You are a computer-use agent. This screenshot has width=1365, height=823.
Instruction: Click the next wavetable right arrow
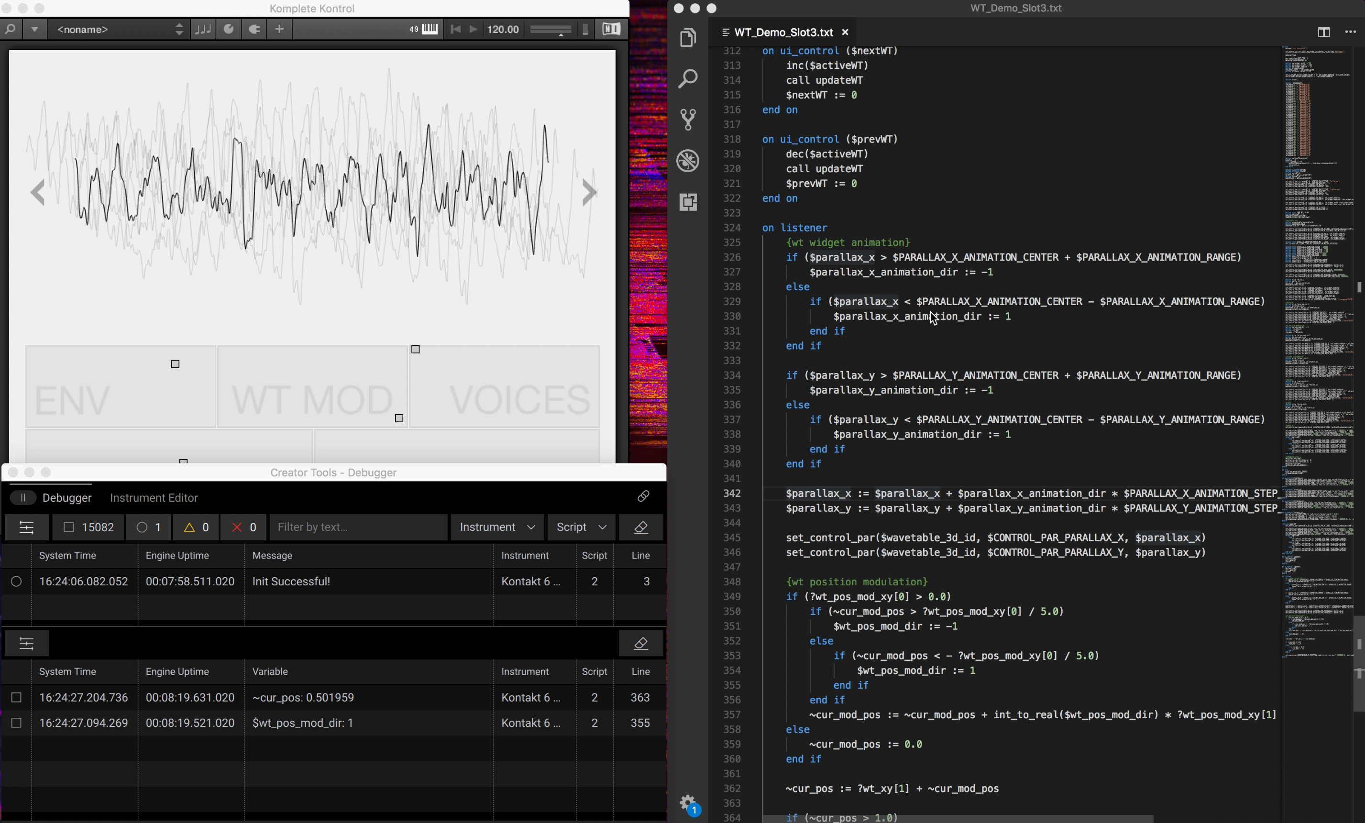[589, 193]
